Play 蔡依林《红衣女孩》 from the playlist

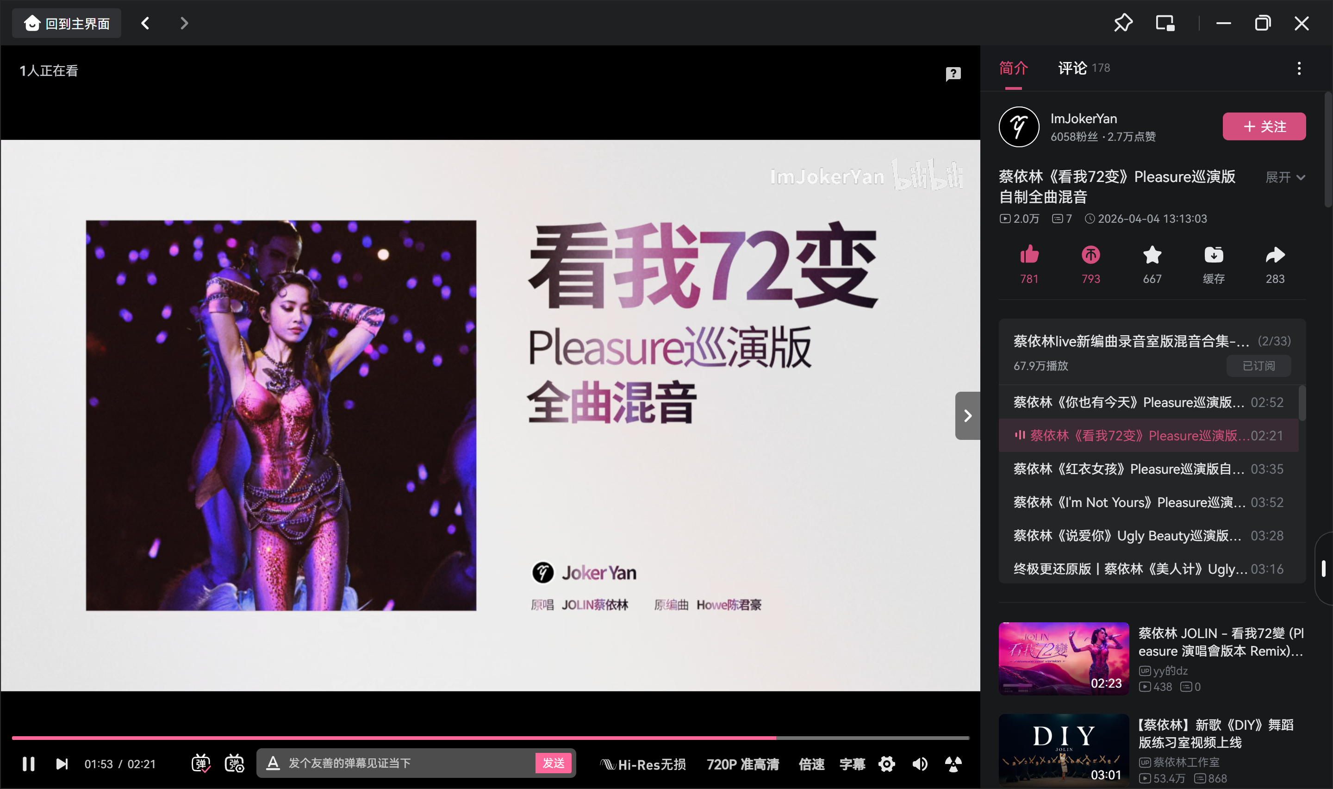click(1148, 469)
